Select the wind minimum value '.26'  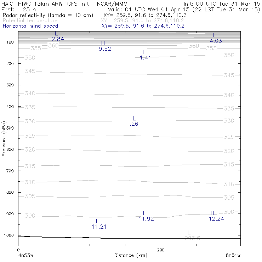pos(134,124)
